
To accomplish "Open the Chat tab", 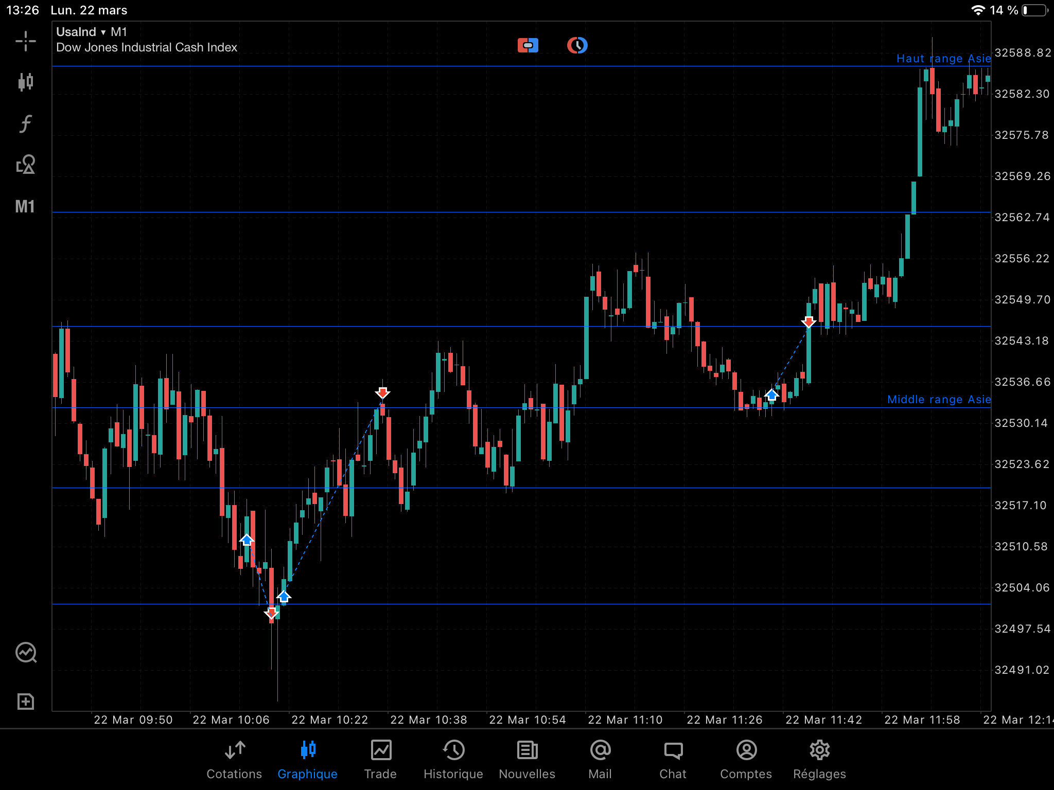I will pos(673,760).
